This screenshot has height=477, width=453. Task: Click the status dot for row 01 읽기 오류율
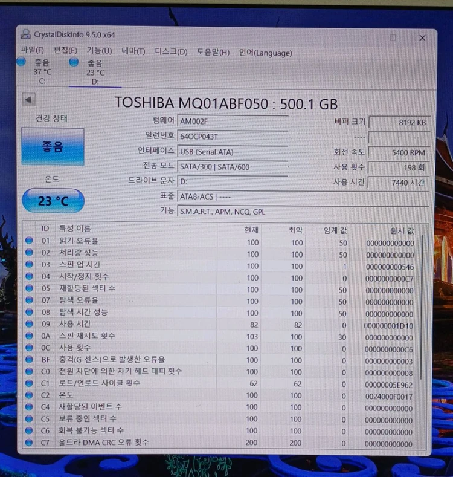point(29,241)
